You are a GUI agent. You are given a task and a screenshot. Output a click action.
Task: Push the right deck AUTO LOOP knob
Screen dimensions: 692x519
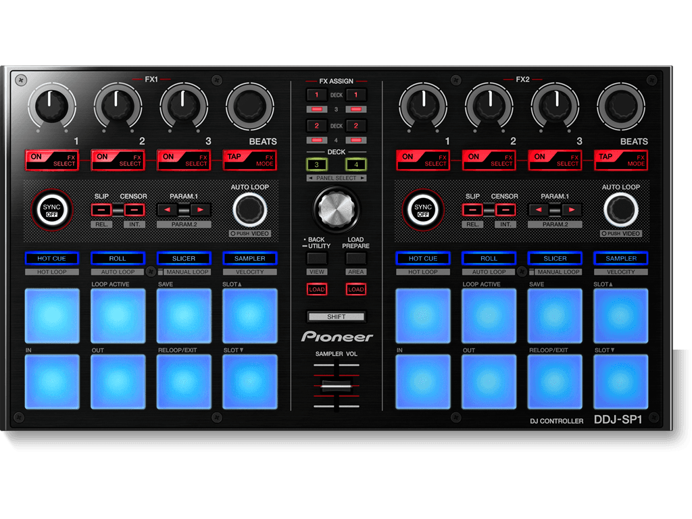(621, 209)
